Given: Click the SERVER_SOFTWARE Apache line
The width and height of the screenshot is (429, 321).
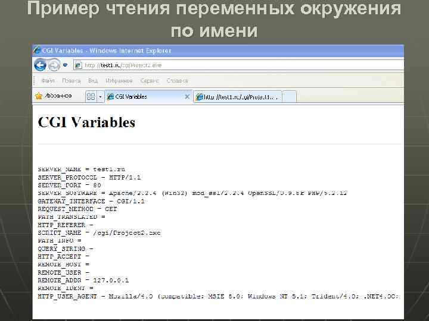Looking at the screenshot, I should [192, 193].
